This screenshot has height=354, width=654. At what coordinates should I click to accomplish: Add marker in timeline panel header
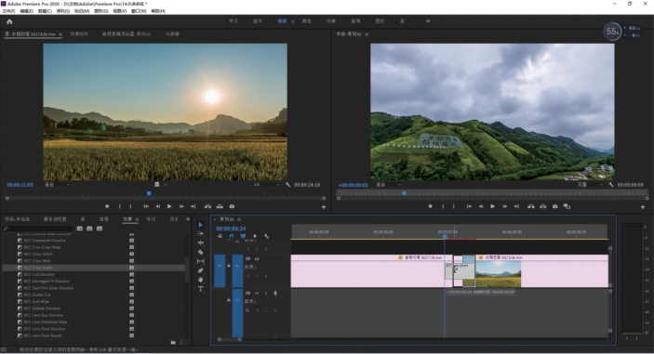click(255, 236)
